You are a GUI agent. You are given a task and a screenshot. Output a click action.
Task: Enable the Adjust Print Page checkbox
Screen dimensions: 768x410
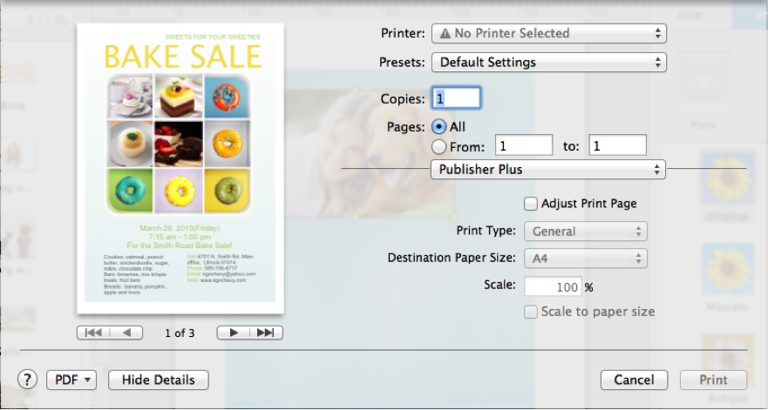(x=531, y=204)
